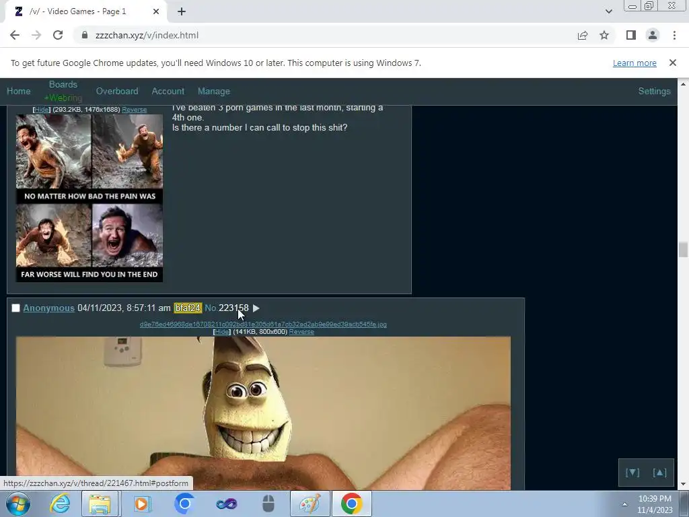Show hidden system tray icons
This screenshot has width=689, height=517.
click(x=624, y=504)
